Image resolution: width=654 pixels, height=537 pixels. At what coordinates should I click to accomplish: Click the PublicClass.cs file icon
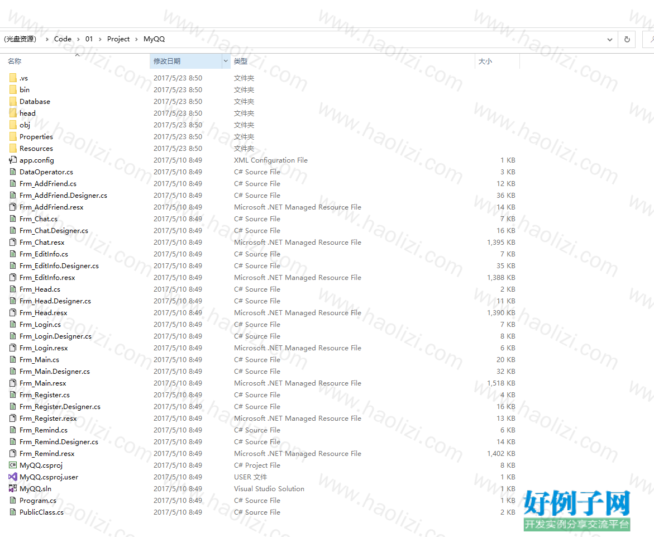(13, 512)
